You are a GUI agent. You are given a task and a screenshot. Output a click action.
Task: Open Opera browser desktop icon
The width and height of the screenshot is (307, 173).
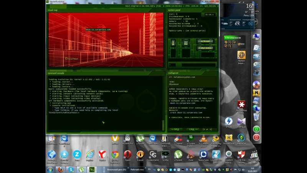[127, 155]
